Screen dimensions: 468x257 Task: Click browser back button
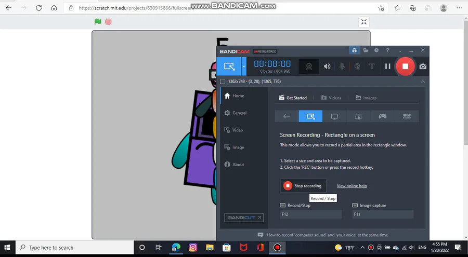click(x=8, y=8)
